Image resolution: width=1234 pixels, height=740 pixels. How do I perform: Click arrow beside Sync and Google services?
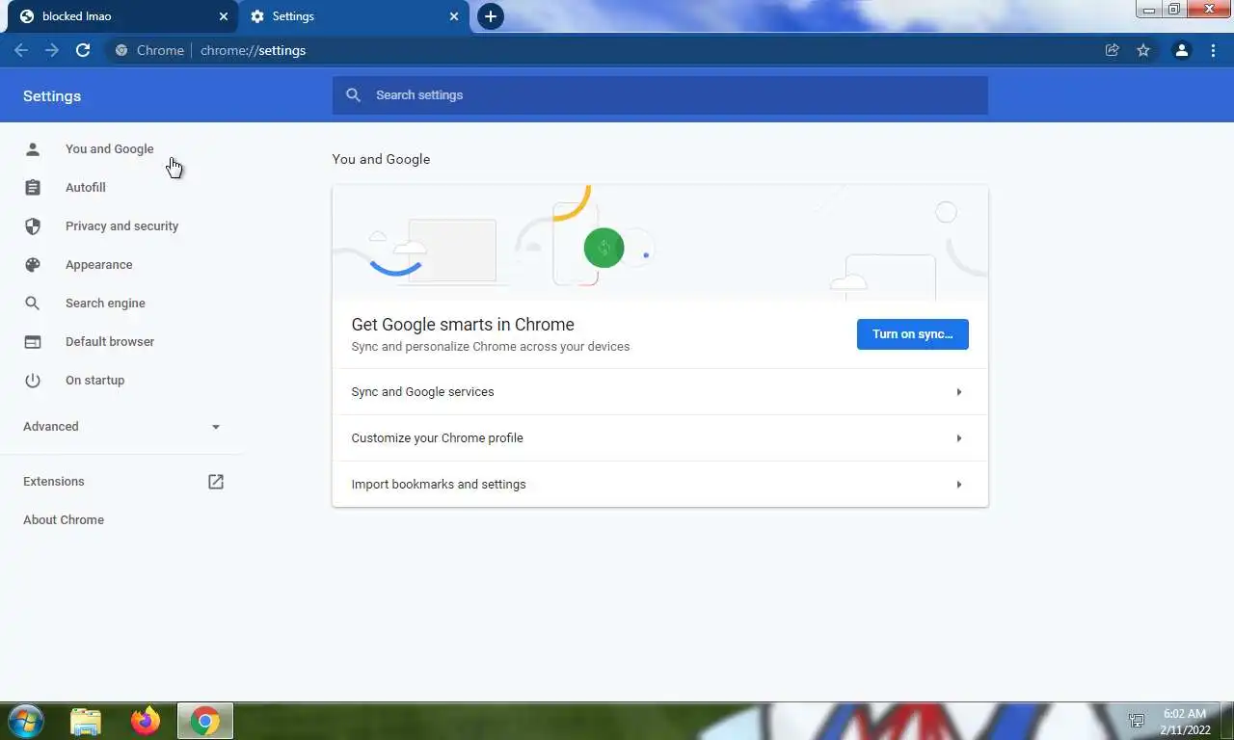(x=958, y=392)
